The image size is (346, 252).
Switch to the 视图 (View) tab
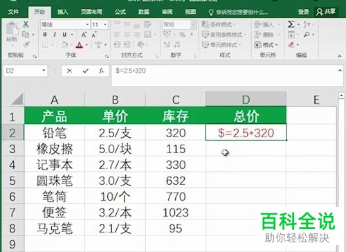[190, 12]
